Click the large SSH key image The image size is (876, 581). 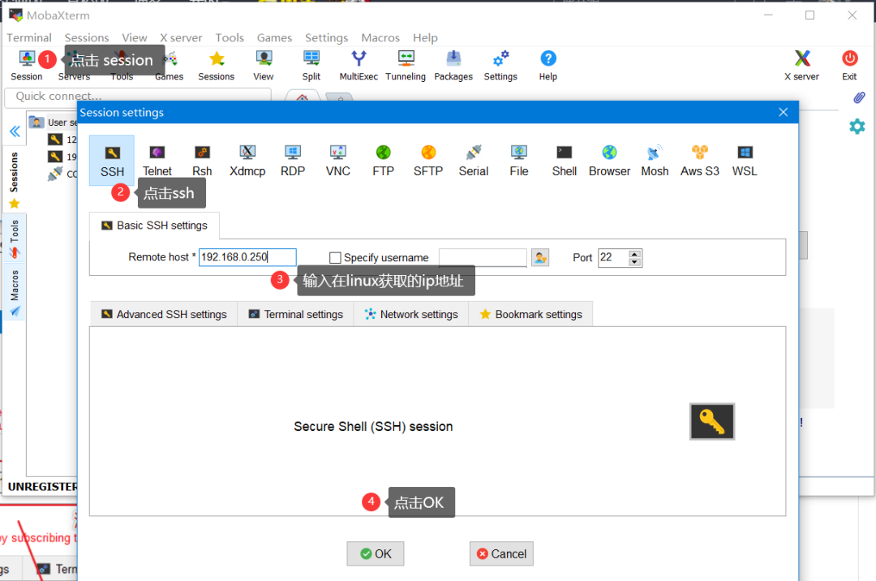(x=712, y=421)
